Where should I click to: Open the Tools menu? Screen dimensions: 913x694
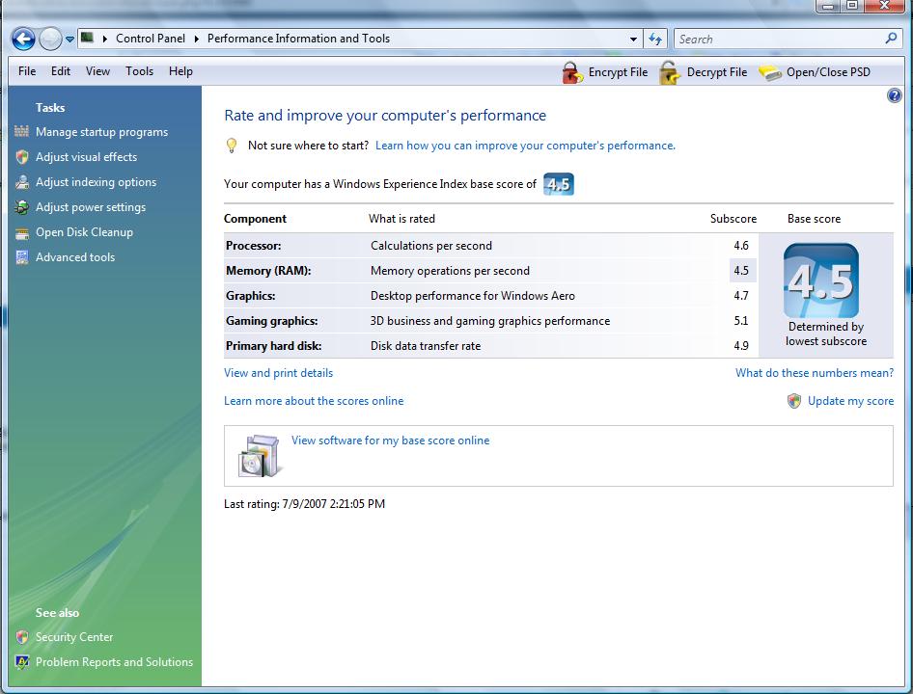pyautogui.click(x=139, y=71)
